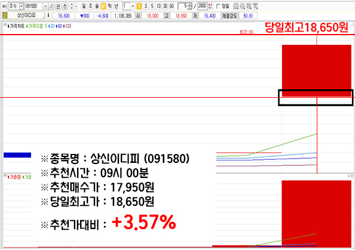The height and width of the screenshot is (250, 355).
Task: Open the 주식 market type dropdown
Action: click(x=22, y=7)
